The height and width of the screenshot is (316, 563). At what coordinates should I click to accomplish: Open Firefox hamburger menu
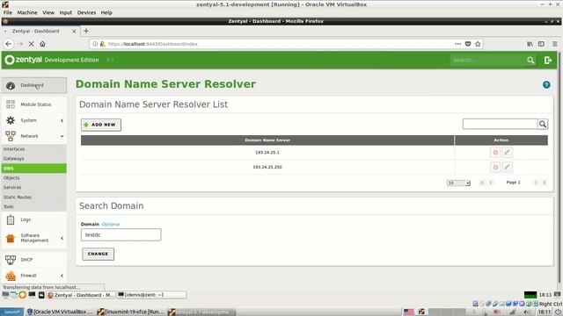click(555, 44)
